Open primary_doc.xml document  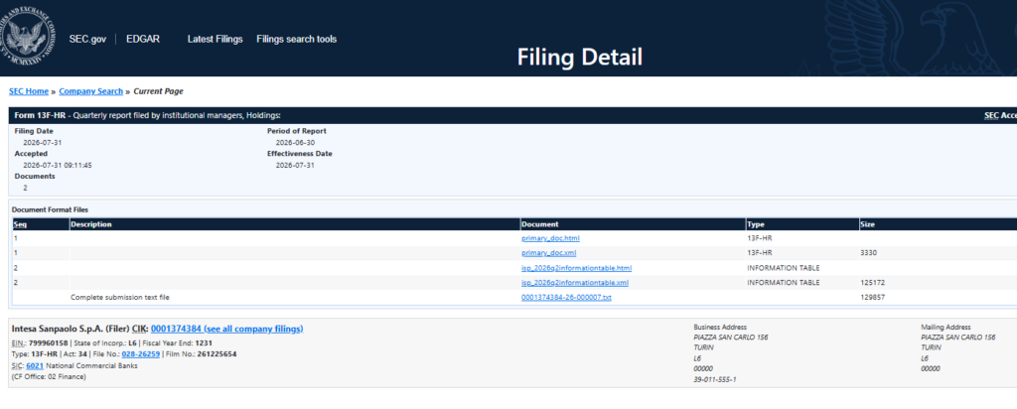coord(548,253)
